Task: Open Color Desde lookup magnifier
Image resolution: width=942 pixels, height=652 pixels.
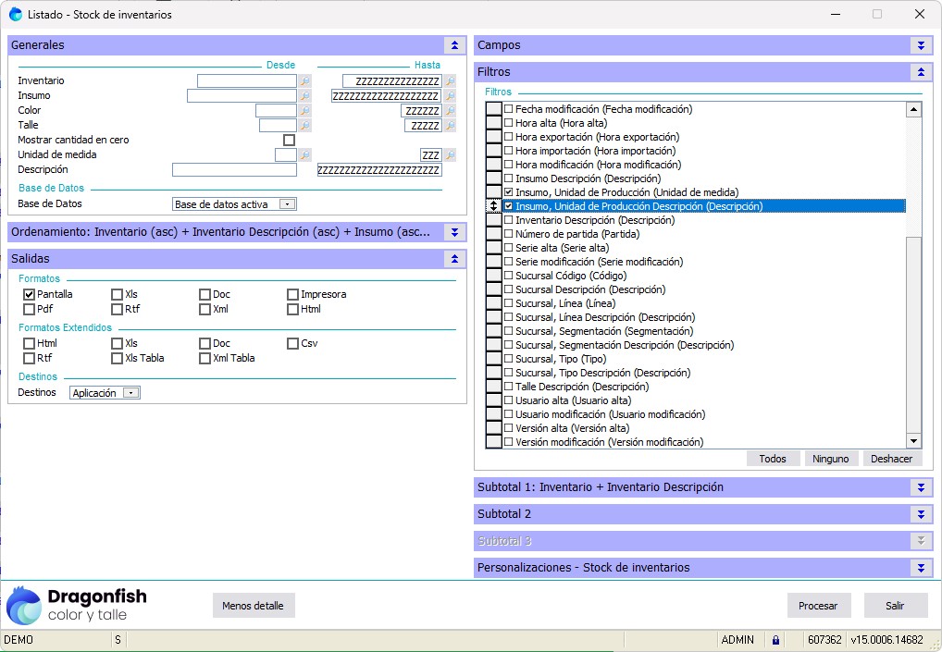Action: [305, 111]
